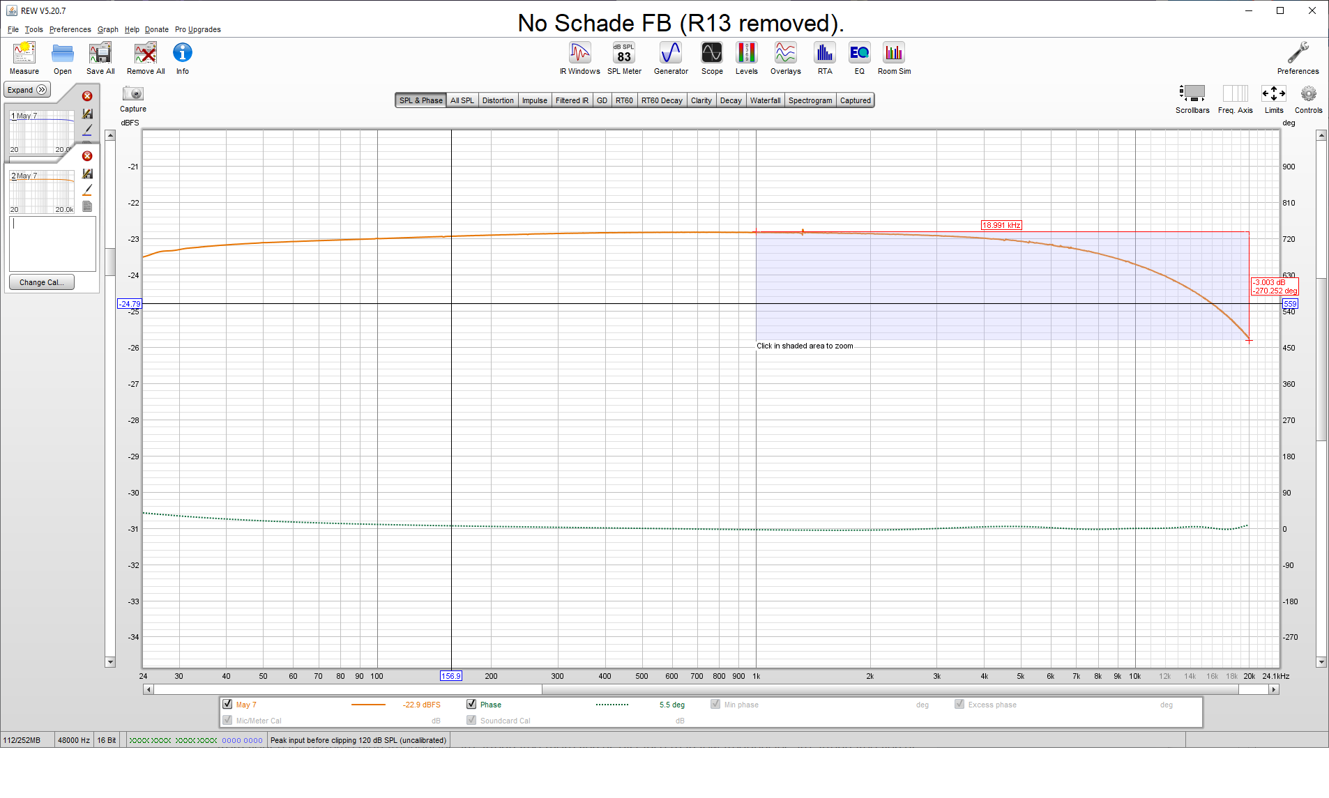Switch to the Waterfall tab
This screenshot has width=1329, height=798.
[765, 100]
